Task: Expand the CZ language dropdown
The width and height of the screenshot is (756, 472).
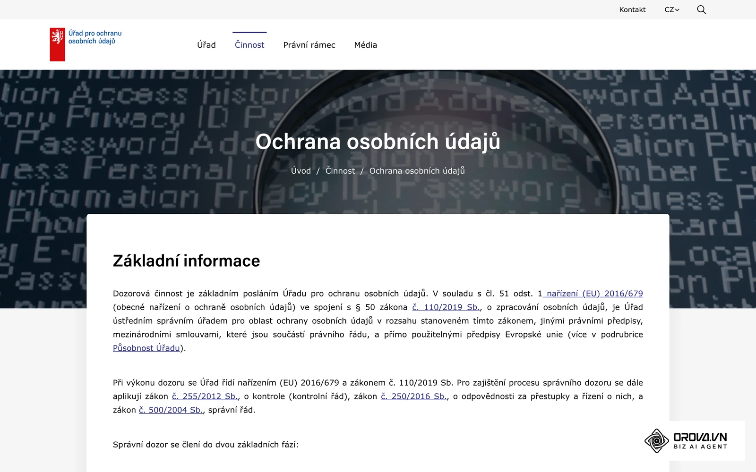Action: [x=672, y=9]
